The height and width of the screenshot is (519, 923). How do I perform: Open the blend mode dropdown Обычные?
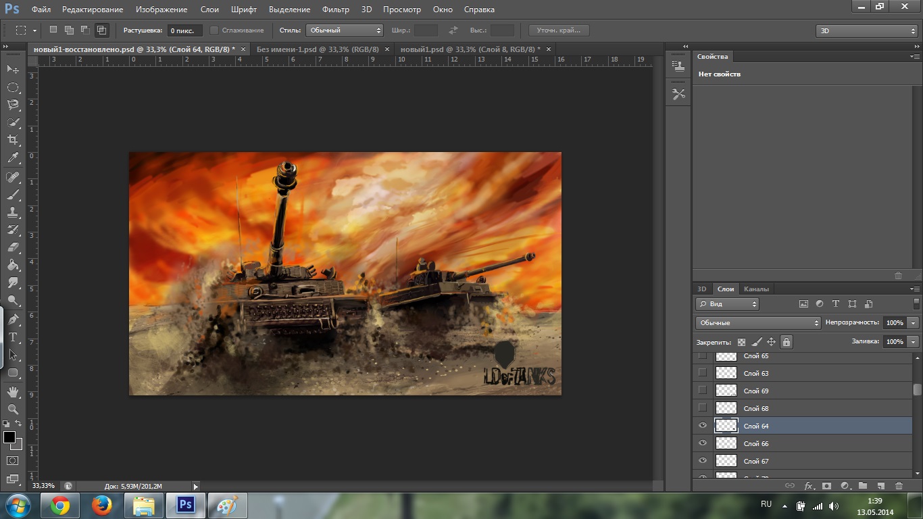pos(758,323)
